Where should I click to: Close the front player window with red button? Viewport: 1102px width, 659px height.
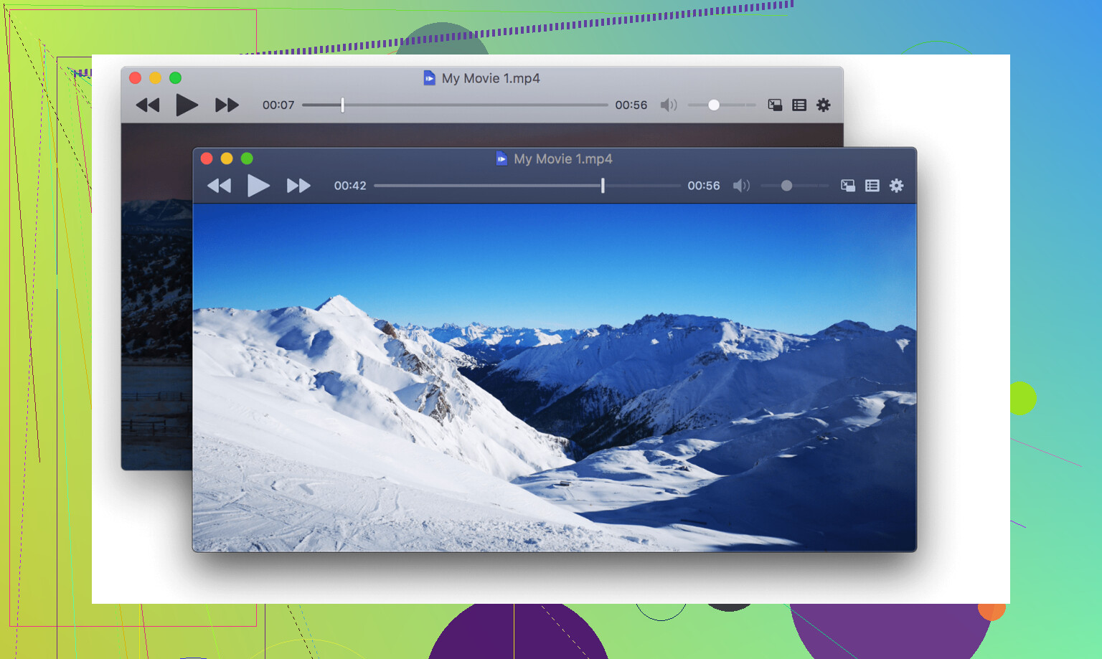[207, 158]
